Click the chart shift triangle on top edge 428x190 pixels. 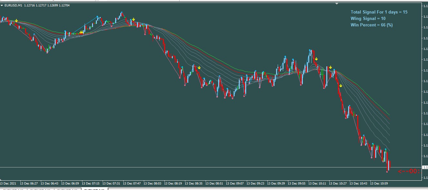pos(337,4)
